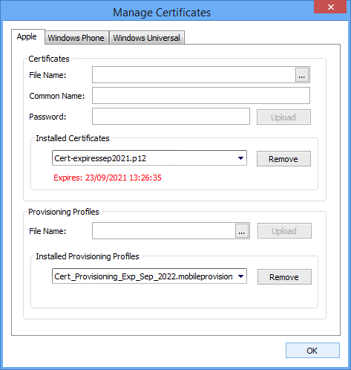The image size is (351, 370).
Task: Click the Installed Provisioning Profiles label
Action: 88,256
